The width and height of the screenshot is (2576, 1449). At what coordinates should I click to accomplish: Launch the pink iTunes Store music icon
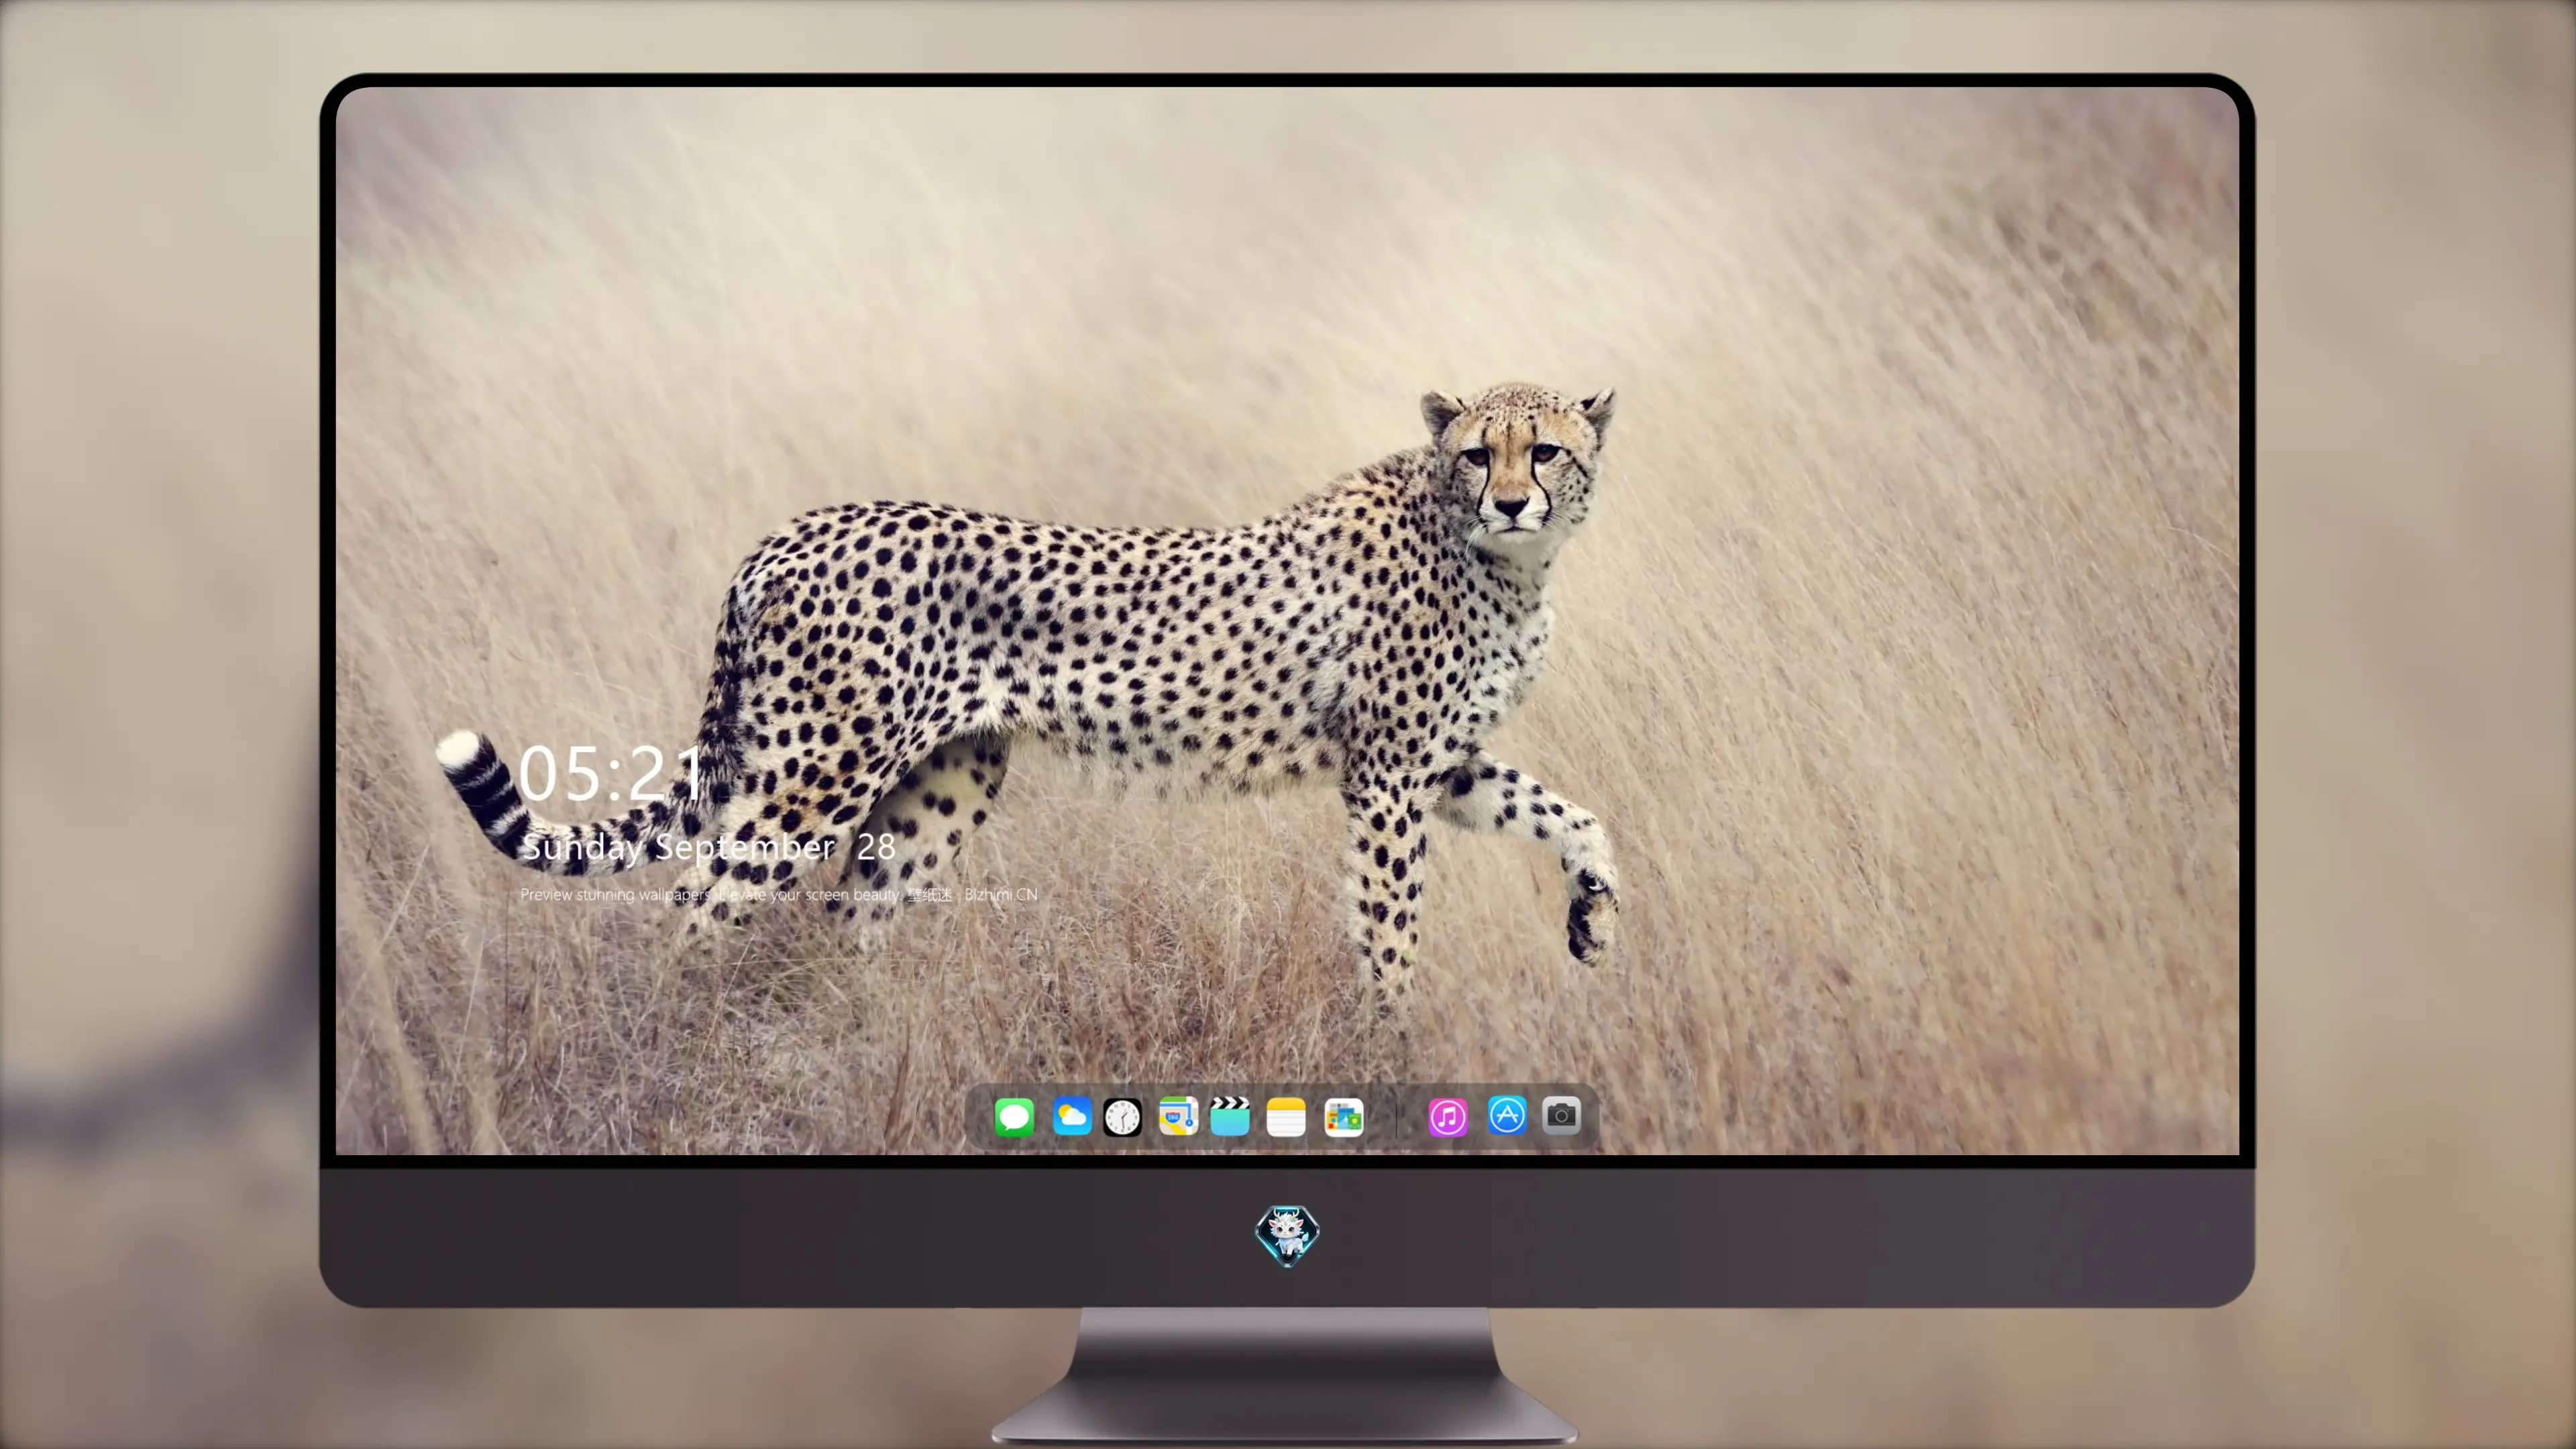pyautogui.click(x=1448, y=1116)
